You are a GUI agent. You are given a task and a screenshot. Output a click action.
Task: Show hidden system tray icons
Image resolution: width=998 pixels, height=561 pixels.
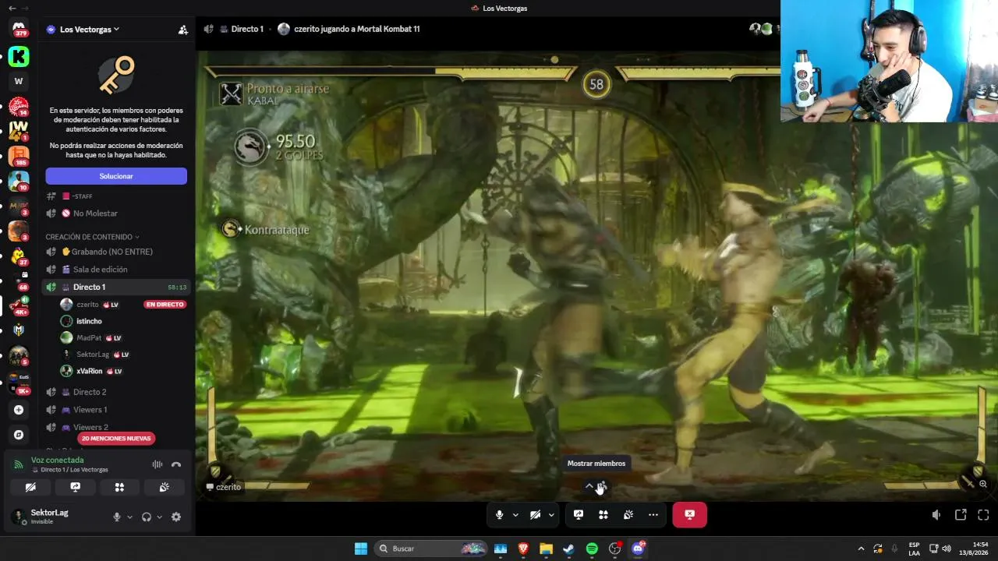point(861,549)
